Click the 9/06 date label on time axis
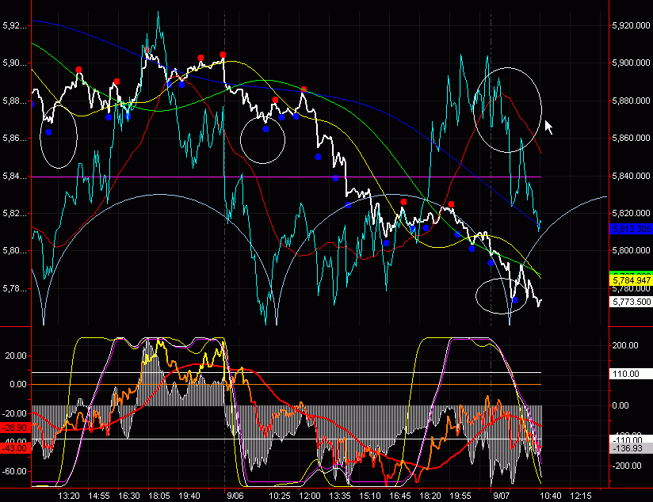Image resolution: width=653 pixels, height=502 pixels. [x=235, y=496]
